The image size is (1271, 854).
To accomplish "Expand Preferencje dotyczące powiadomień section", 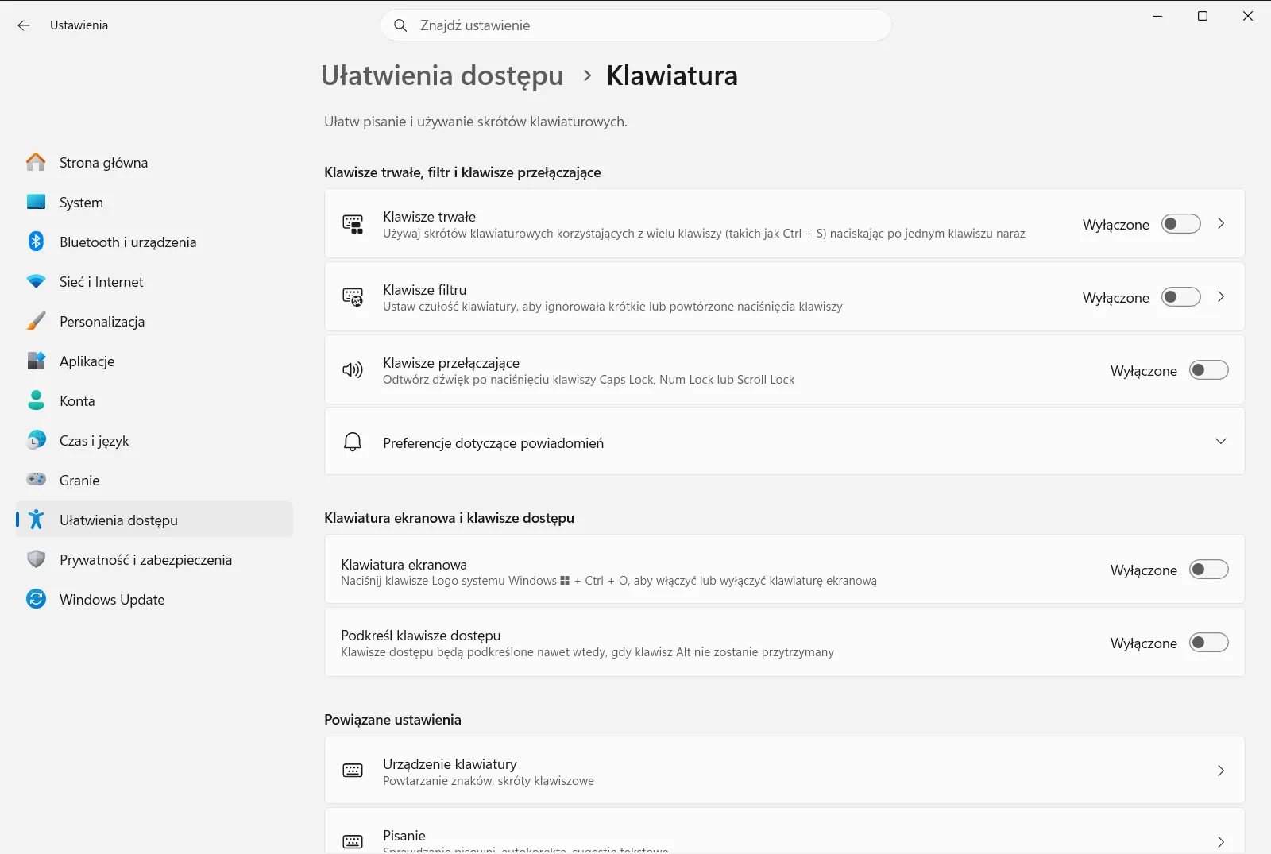I will coord(1221,442).
